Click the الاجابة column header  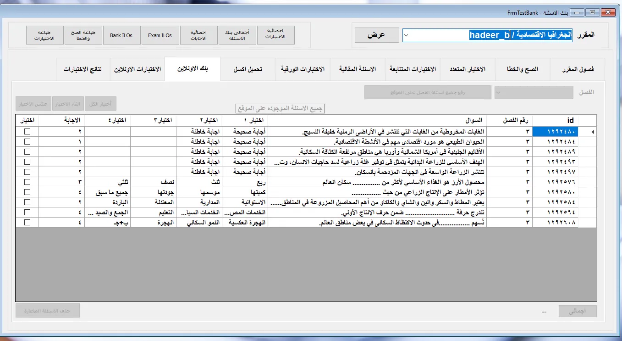point(62,120)
